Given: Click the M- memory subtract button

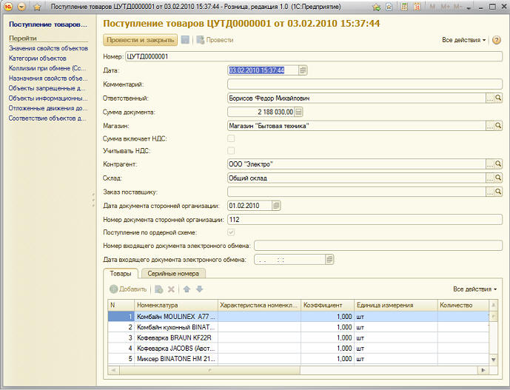Looking at the screenshot, I should 457,7.
